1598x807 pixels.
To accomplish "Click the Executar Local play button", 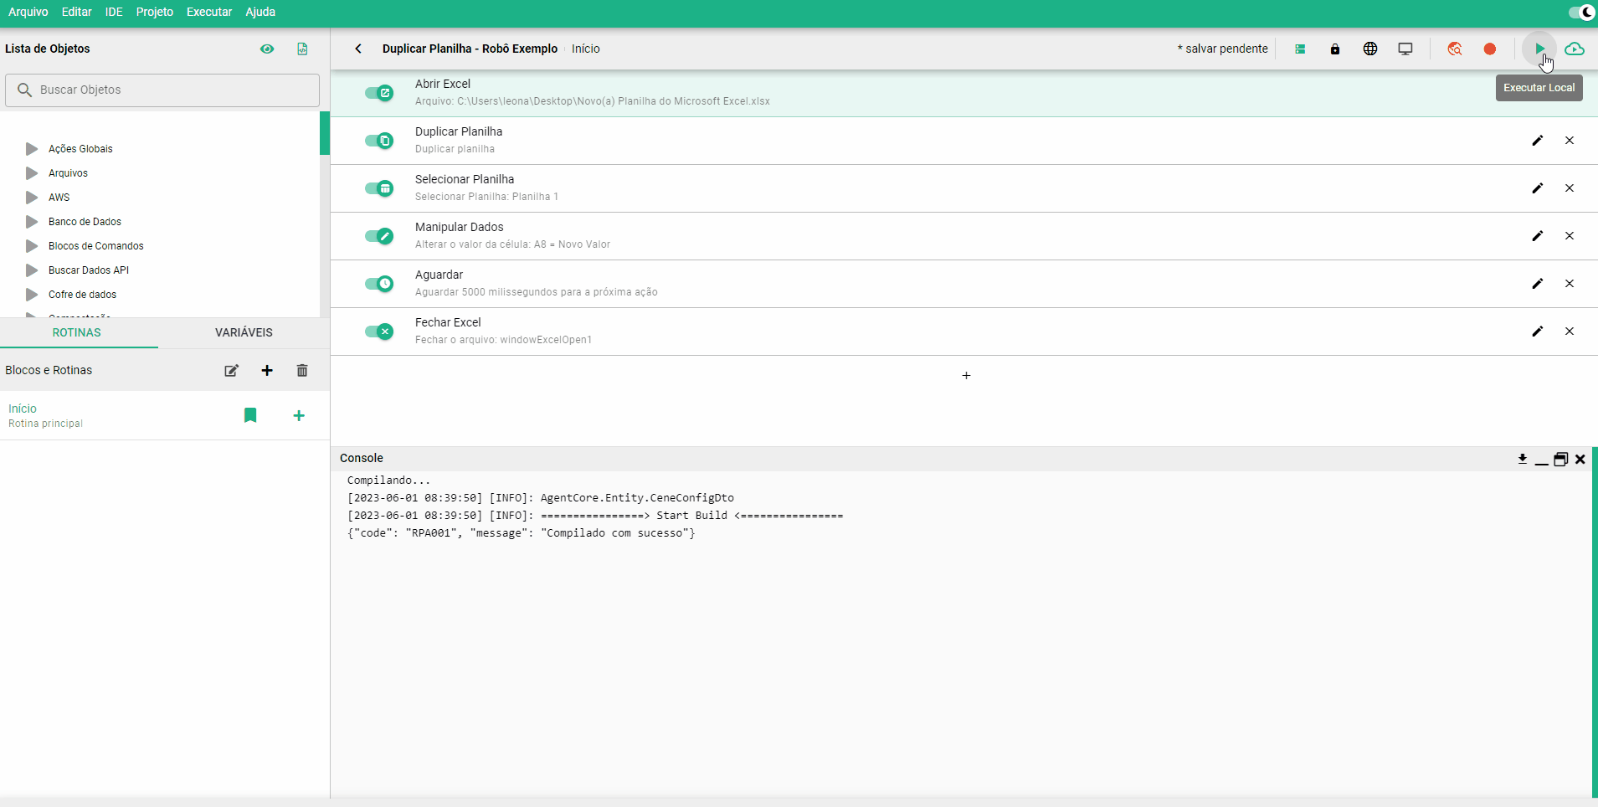I will 1539,49.
